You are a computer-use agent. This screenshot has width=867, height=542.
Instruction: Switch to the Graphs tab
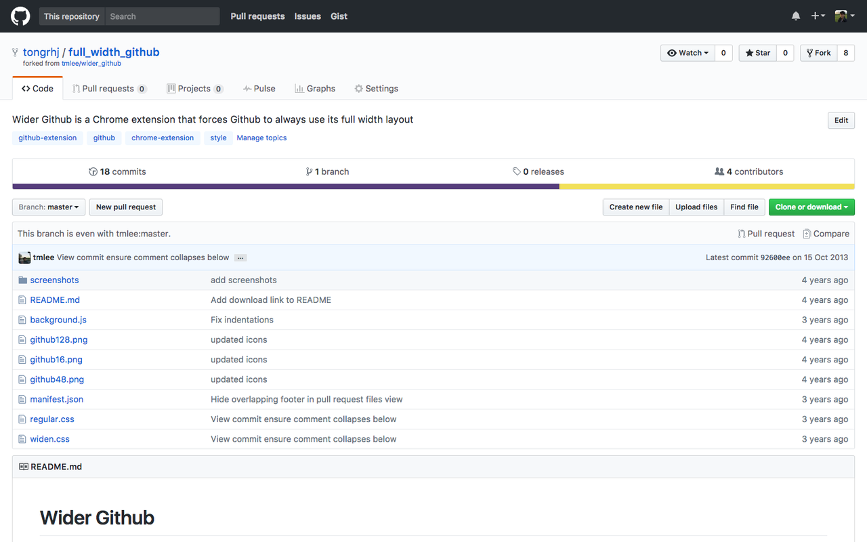tap(315, 89)
